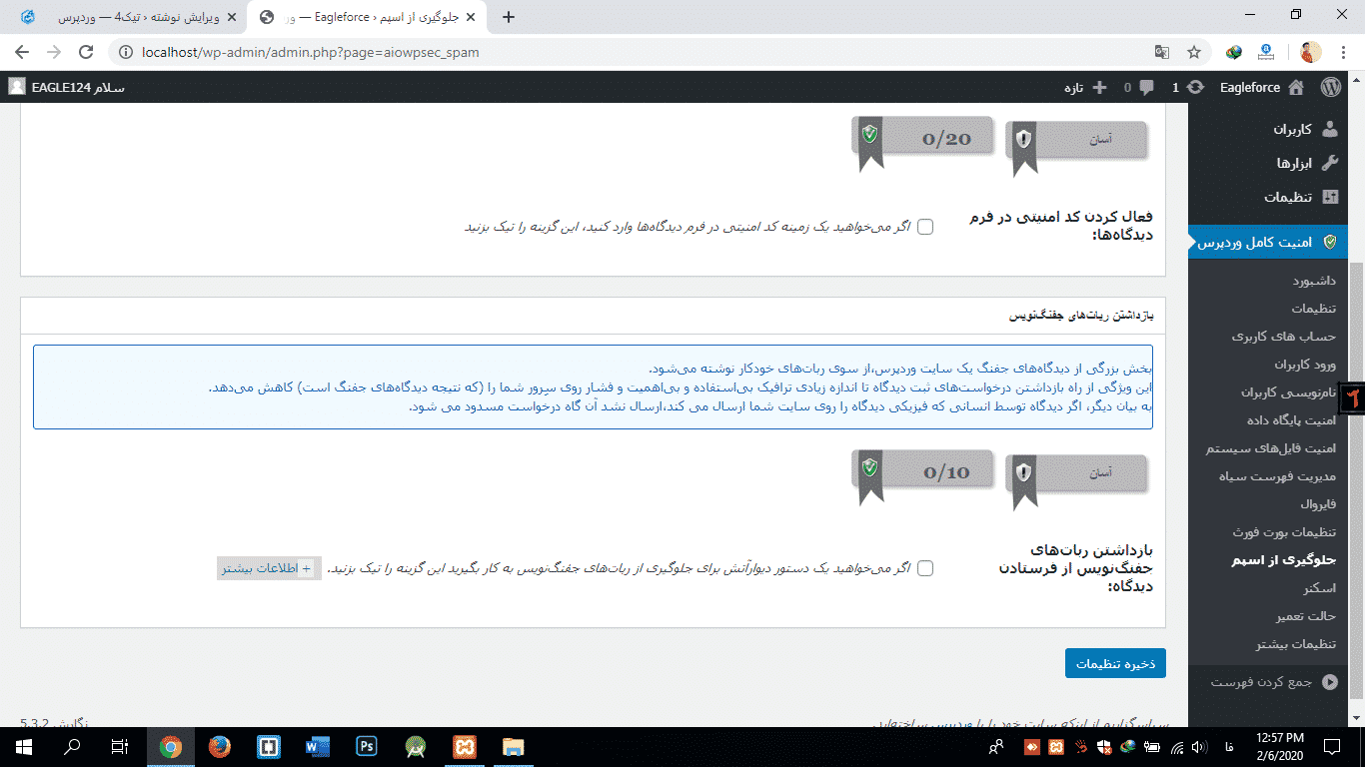This screenshot has width=1365, height=767.
Task: Open the Chrome three-dot menu
Action: 1342,52
